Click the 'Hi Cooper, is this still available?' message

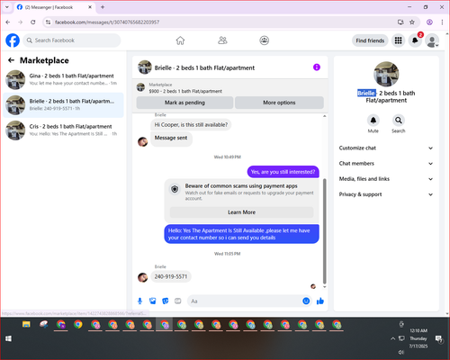pos(191,125)
